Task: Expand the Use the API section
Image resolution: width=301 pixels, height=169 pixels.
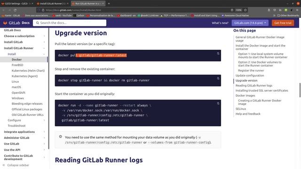Action: coord(44,150)
